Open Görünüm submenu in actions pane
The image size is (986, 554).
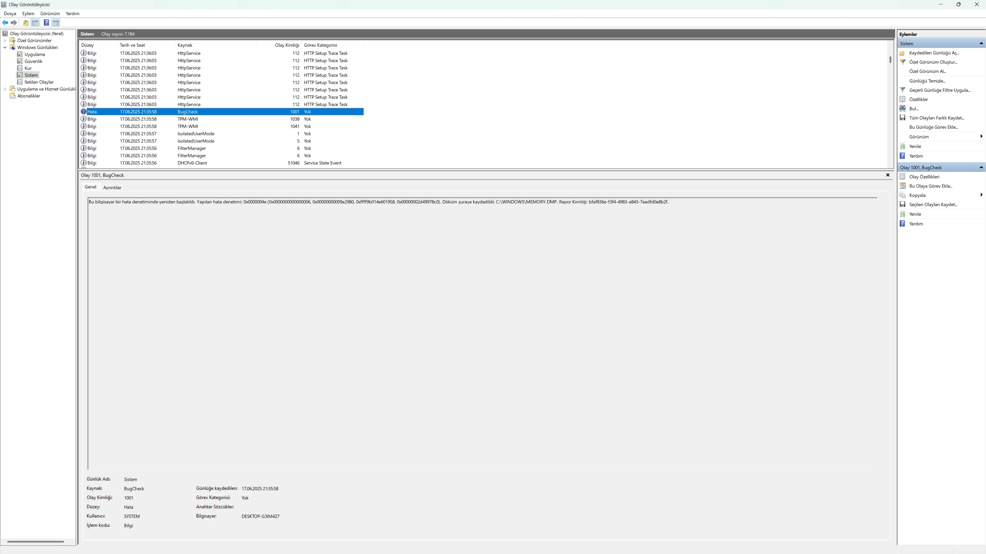tap(941, 137)
